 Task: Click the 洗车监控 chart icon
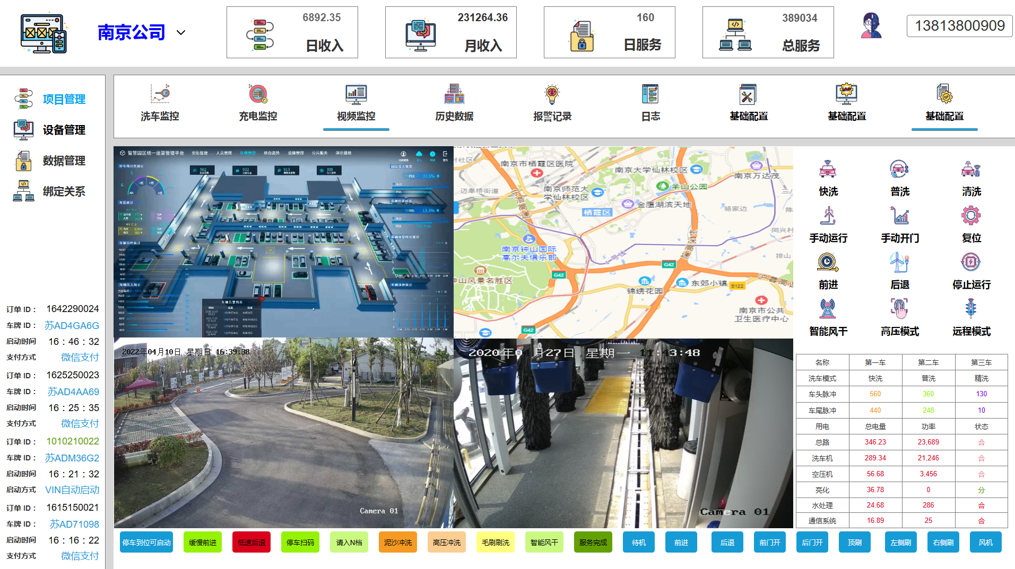coord(160,94)
